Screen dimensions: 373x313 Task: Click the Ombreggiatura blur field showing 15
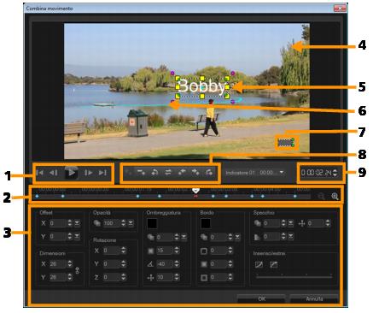pyautogui.click(x=165, y=251)
